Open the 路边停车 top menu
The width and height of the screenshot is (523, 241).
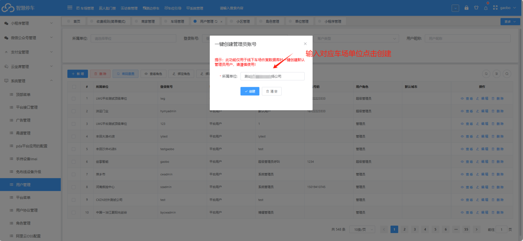[151, 8]
